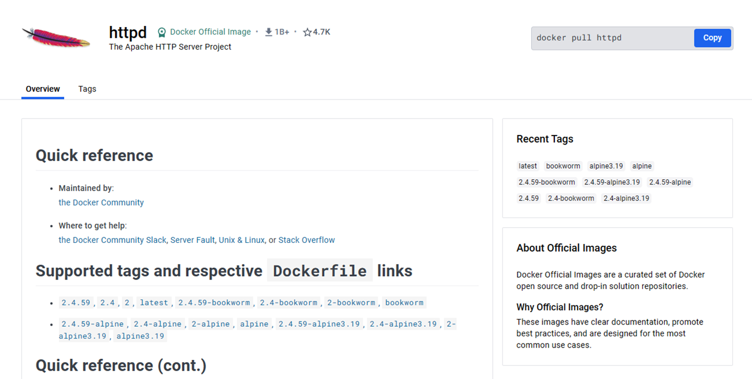Image resolution: width=752 pixels, height=379 pixels.
Task: Click the Unix & Linux link
Action: [x=242, y=240]
